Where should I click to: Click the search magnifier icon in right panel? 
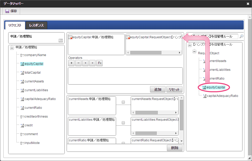[x=241, y=36]
